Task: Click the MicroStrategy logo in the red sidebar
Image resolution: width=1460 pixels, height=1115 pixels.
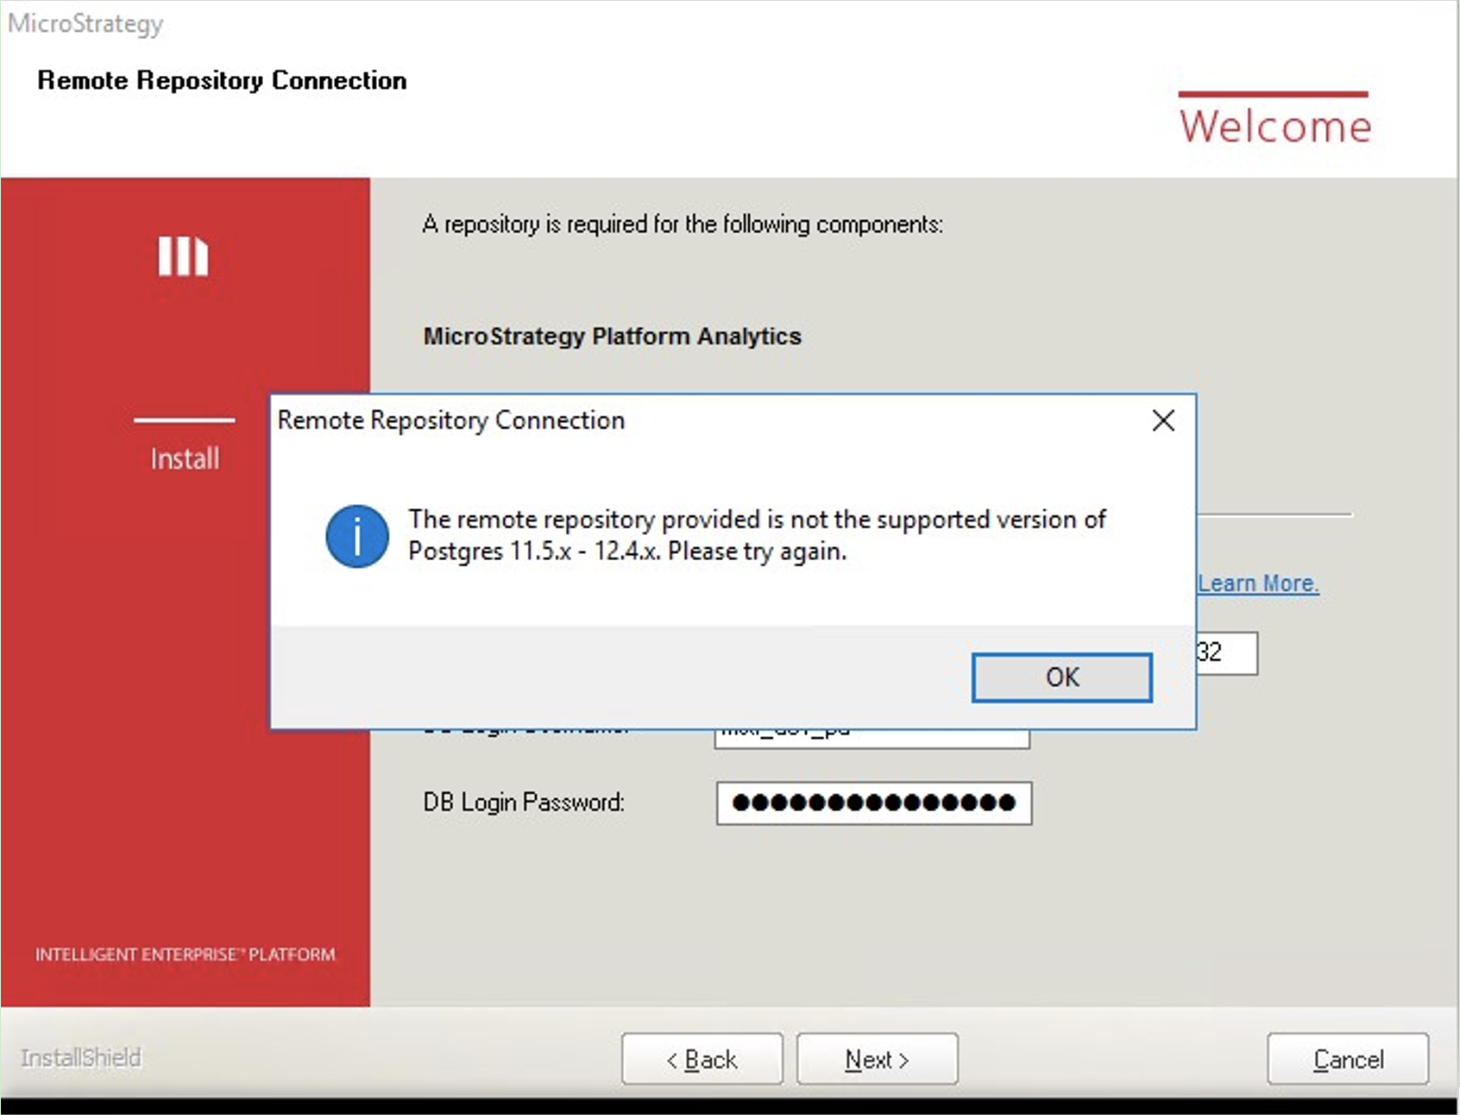Action: (183, 256)
